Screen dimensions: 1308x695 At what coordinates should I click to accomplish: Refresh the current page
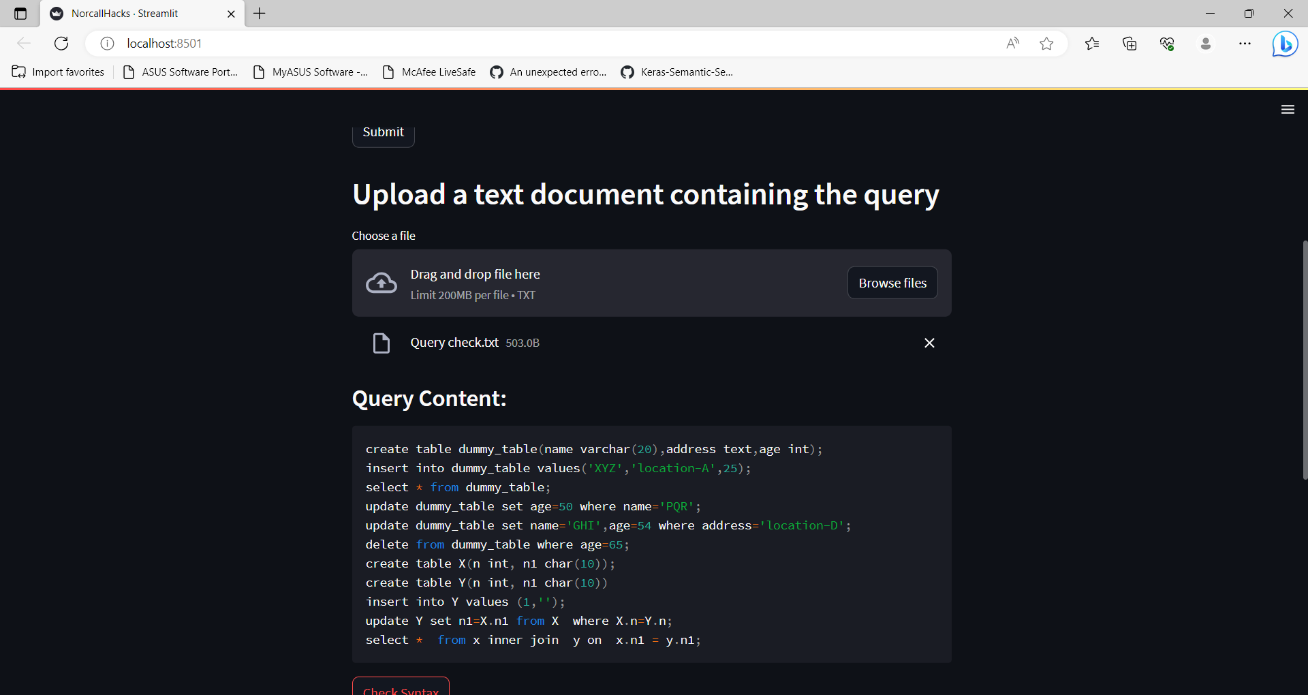click(x=61, y=43)
